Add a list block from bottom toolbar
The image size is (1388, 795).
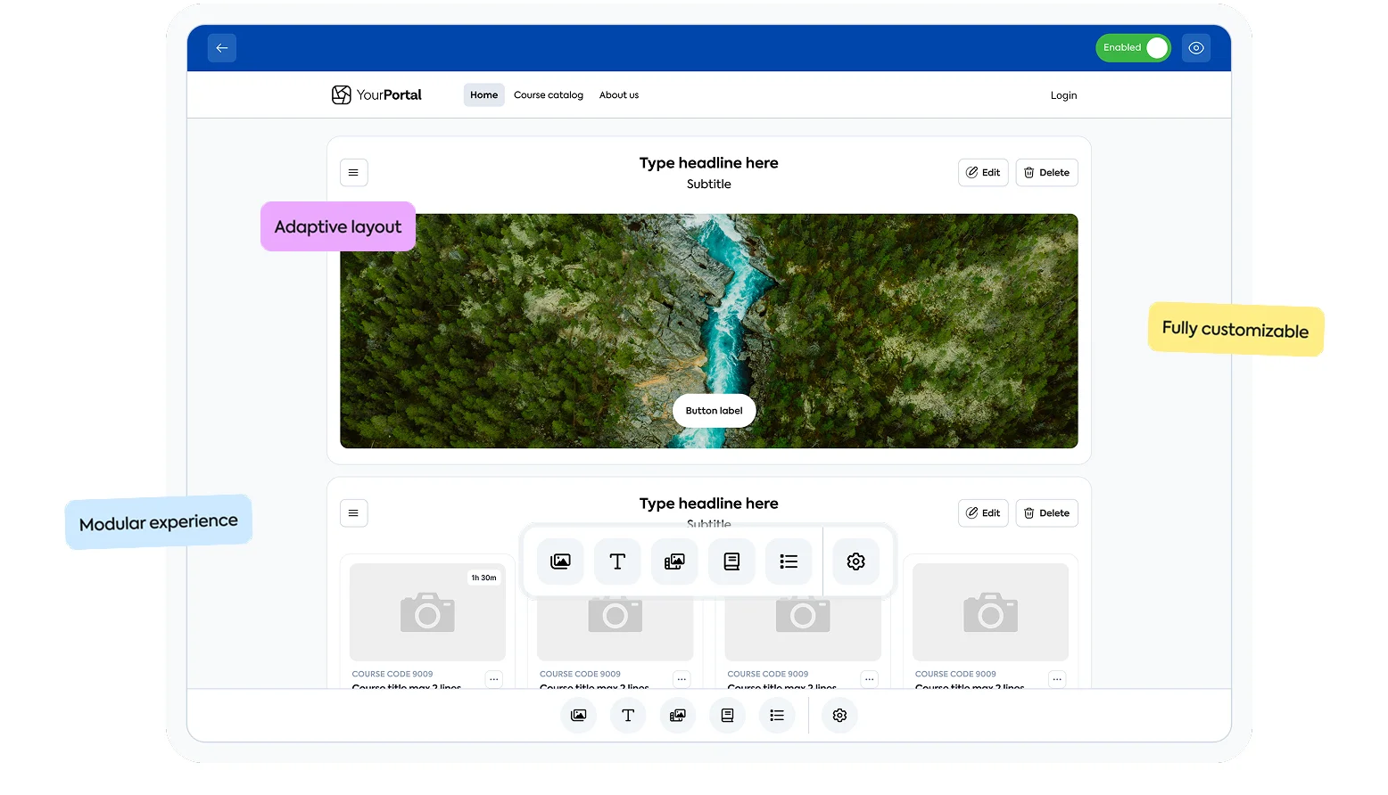tap(777, 716)
